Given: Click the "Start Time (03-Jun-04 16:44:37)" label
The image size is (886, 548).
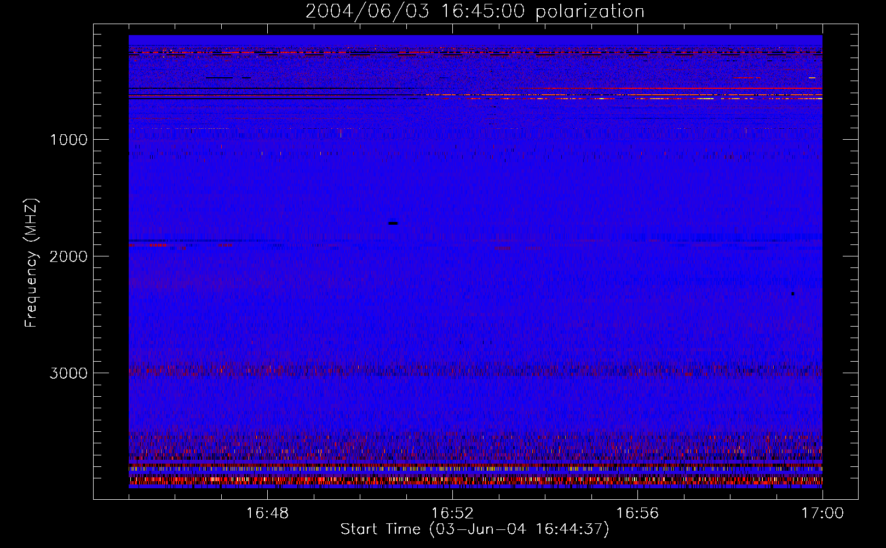Looking at the screenshot, I should pos(475,529).
